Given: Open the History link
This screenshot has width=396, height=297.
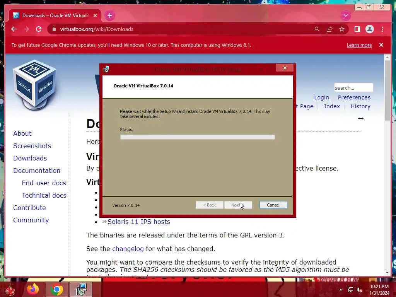Looking at the screenshot, I should [360, 106].
